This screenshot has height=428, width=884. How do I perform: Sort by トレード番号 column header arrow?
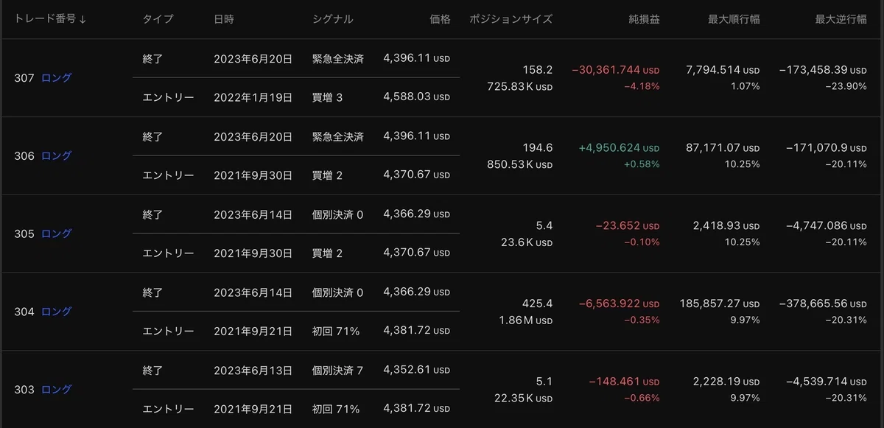(83, 19)
